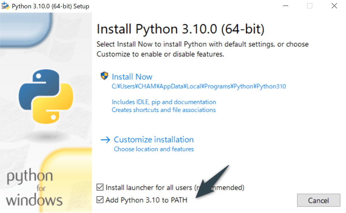Select 'Choose location and features' subtitle
The image size is (346, 213).
click(x=154, y=149)
